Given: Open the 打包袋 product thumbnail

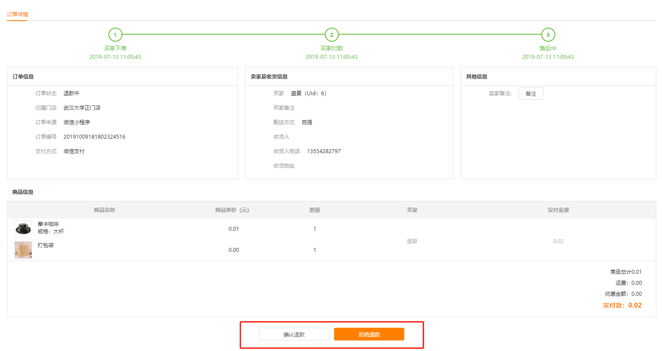Looking at the screenshot, I should pos(23,250).
